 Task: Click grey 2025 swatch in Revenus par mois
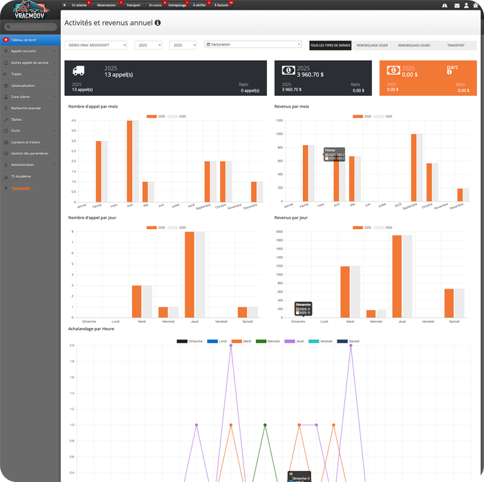(x=378, y=116)
